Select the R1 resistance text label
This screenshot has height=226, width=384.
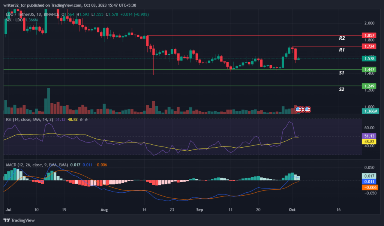coord(342,50)
